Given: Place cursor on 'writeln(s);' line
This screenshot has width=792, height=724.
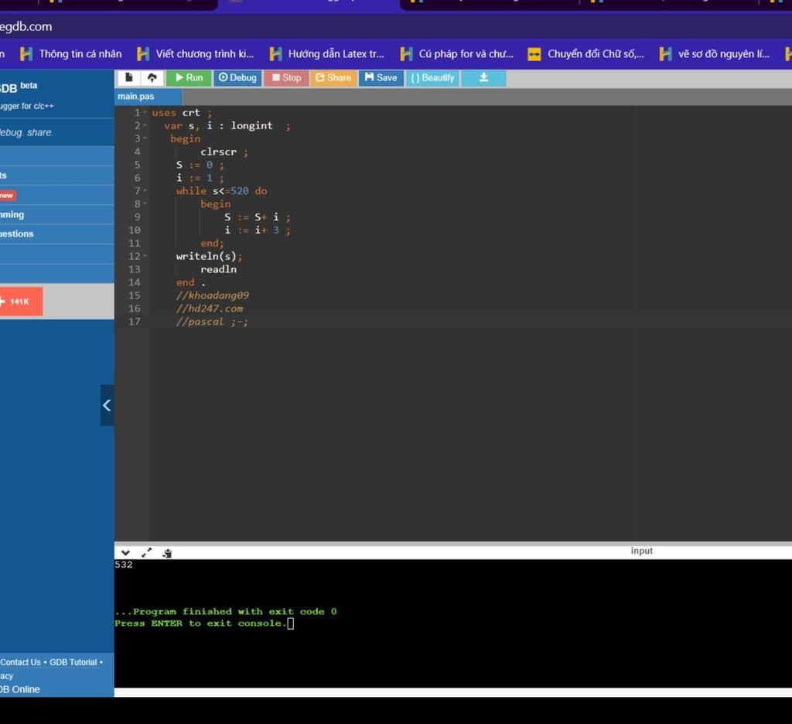Looking at the screenshot, I should [209, 256].
